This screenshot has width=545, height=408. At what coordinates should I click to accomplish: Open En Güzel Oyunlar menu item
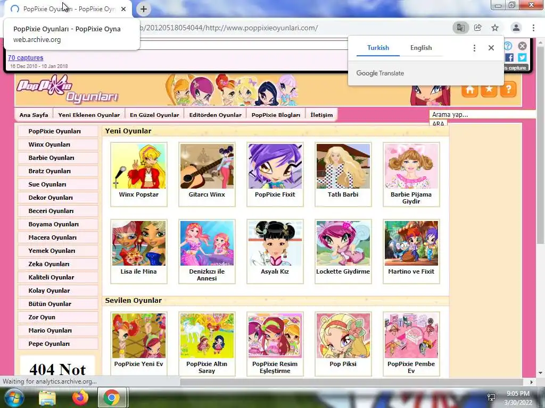click(154, 115)
